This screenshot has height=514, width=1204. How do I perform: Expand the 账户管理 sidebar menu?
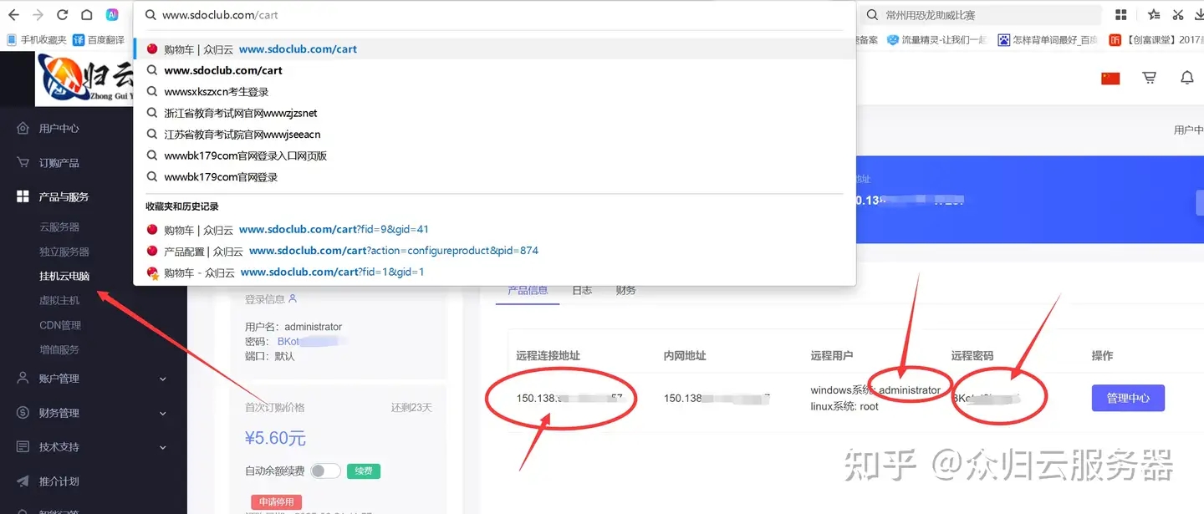59,379
